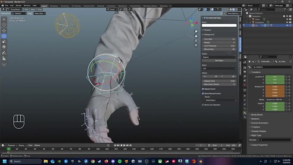Disable the Show Mouse Events checkbox
Screen dimensions: 293x165
pos(203,93)
